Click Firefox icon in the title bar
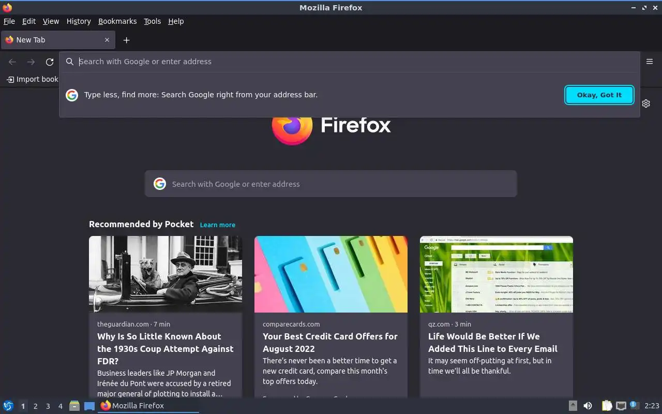Screen dimensions: 662x414 tap(7, 7)
